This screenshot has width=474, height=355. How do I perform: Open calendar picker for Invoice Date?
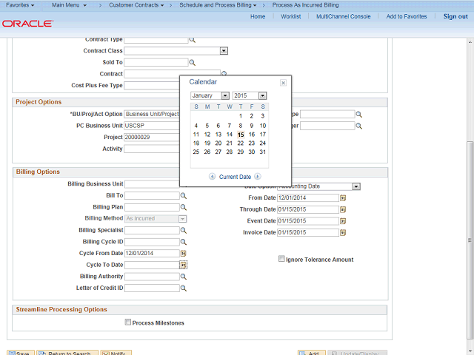[343, 232]
